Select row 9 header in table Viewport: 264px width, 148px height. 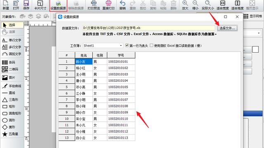coord(66,112)
